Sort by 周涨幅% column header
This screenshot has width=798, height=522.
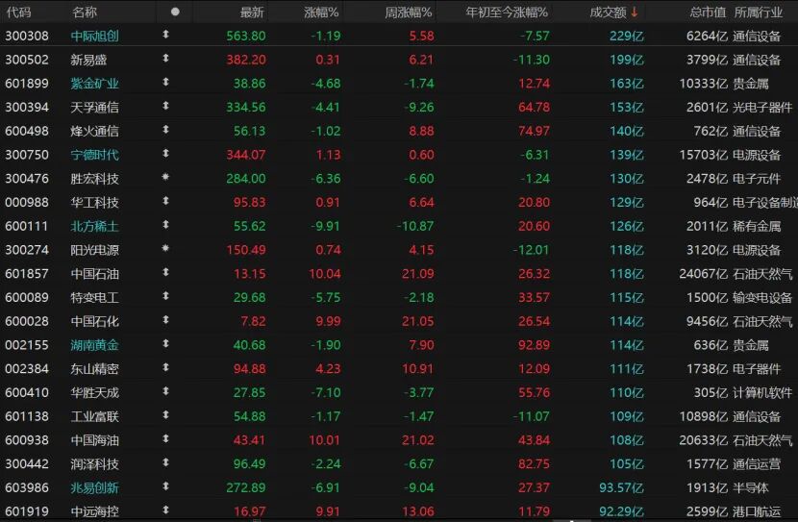(x=409, y=12)
